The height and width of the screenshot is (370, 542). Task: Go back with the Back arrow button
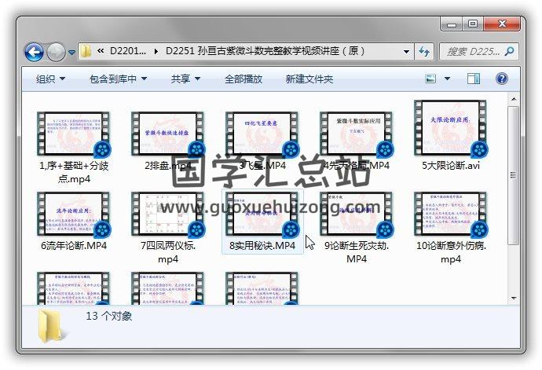click(34, 52)
